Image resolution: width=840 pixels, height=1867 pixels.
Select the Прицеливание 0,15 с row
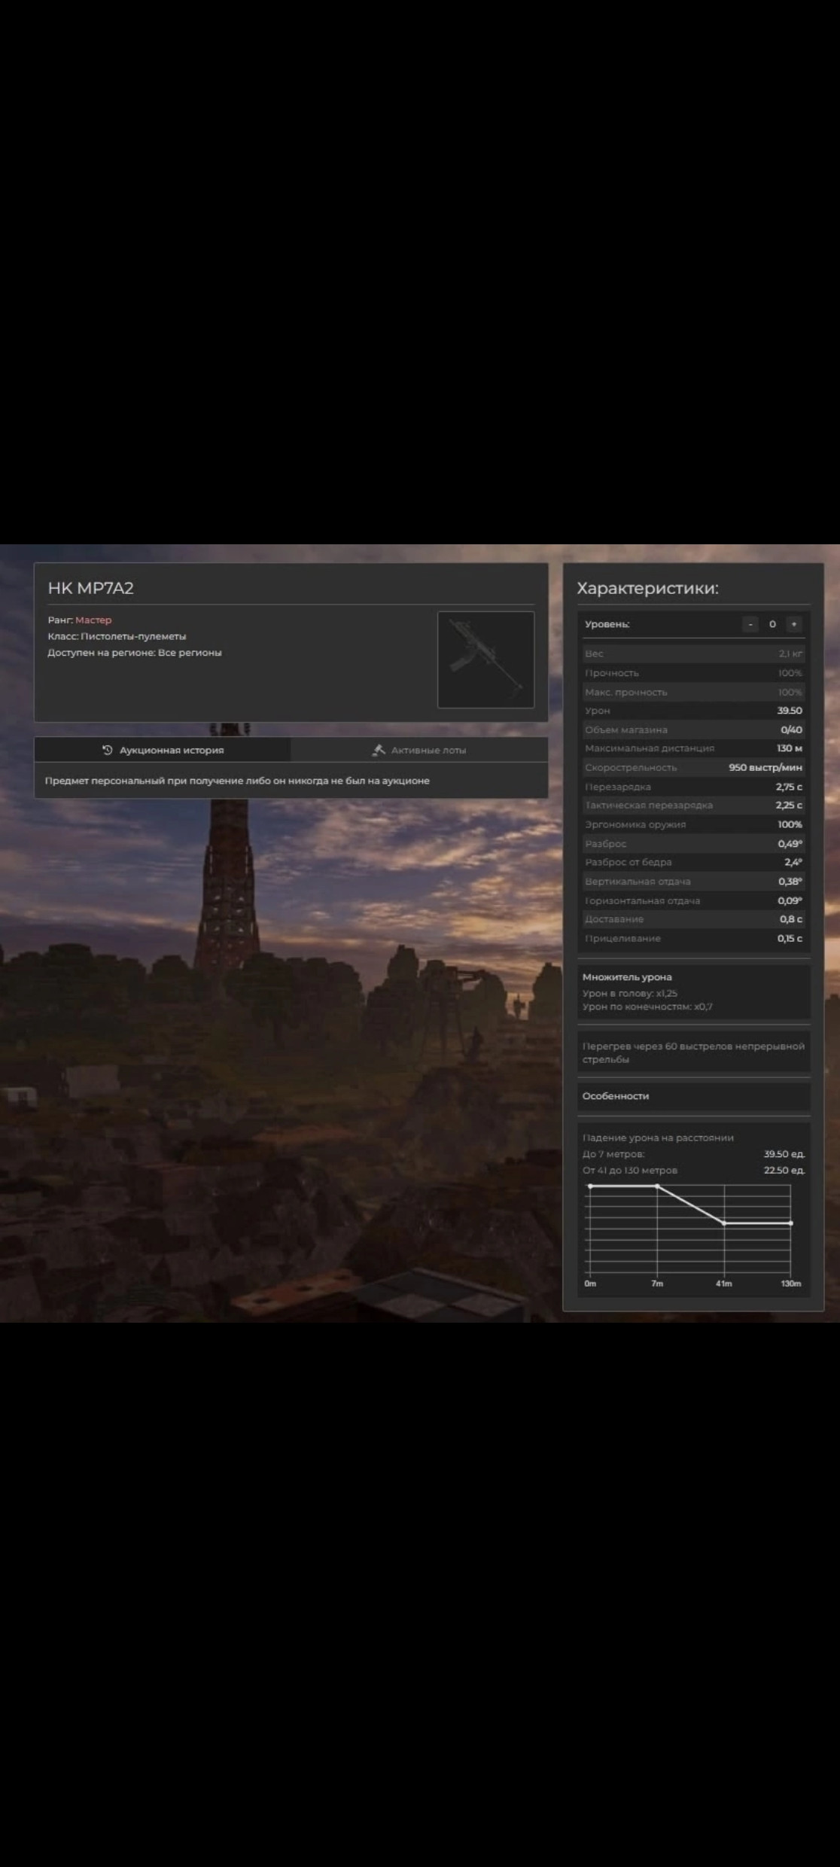click(x=693, y=938)
